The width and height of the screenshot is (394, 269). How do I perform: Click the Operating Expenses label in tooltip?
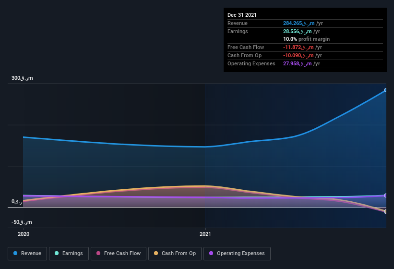click(x=251, y=63)
